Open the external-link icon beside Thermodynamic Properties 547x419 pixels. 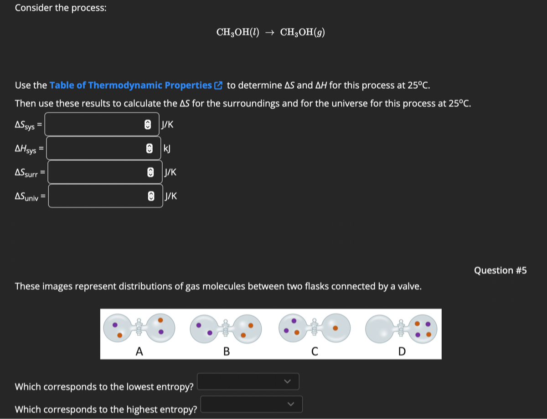coord(218,85)
